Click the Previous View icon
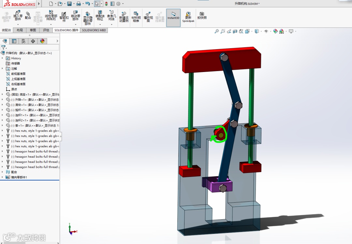 click(x=229, y=31)
